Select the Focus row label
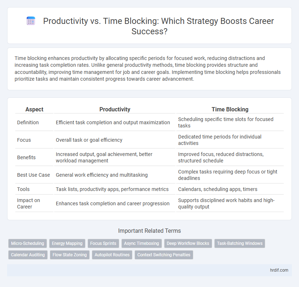Viewport: 299px width, 287px height. pyautogui.click(x=24, y=140)
